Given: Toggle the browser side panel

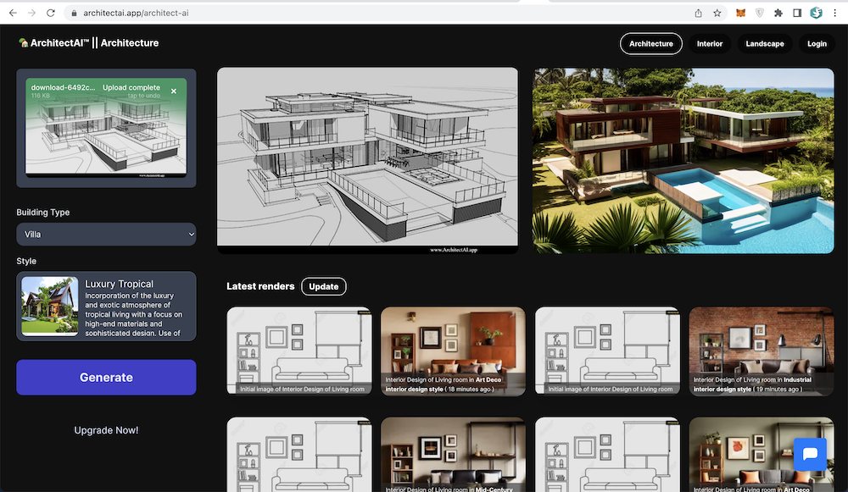Looking at the screenshot, I should pyautogui.click(x=797, y=13).
